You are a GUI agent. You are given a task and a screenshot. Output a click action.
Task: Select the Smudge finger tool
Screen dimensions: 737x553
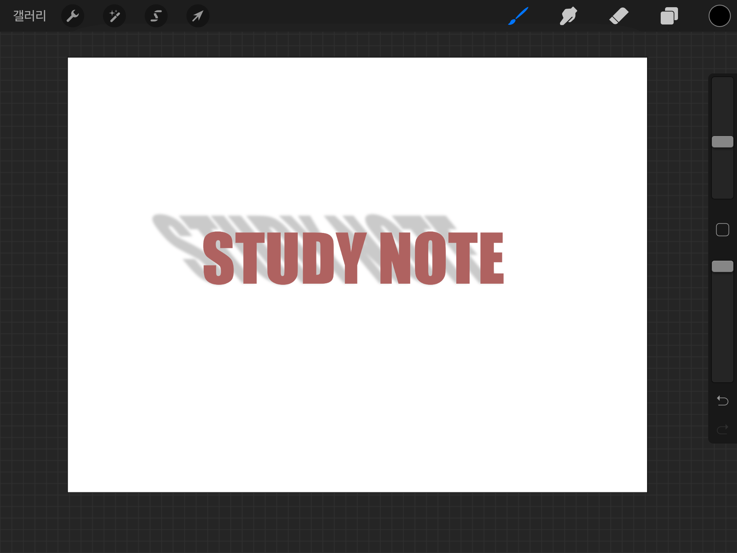(568, 16)
